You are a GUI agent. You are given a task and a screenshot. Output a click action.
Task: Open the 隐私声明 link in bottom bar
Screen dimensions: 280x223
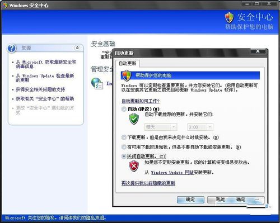pos(96,217)
